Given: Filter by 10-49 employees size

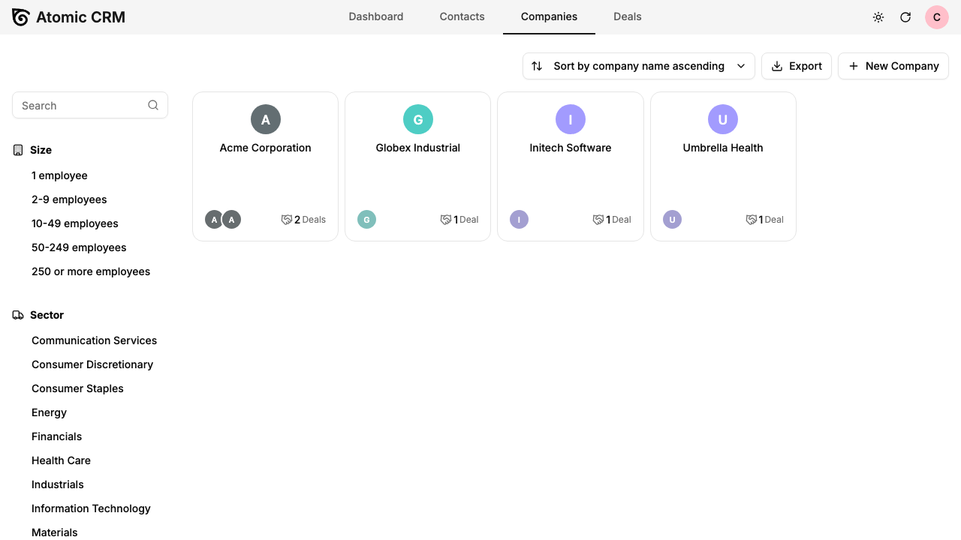Looking at the screenshot, I should 75,223.
